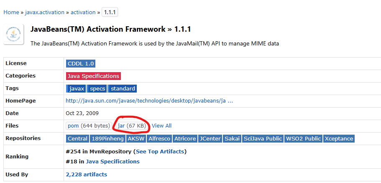Click the Repositories row label
This screenshot has height=183, width=381.
[23, 138]
